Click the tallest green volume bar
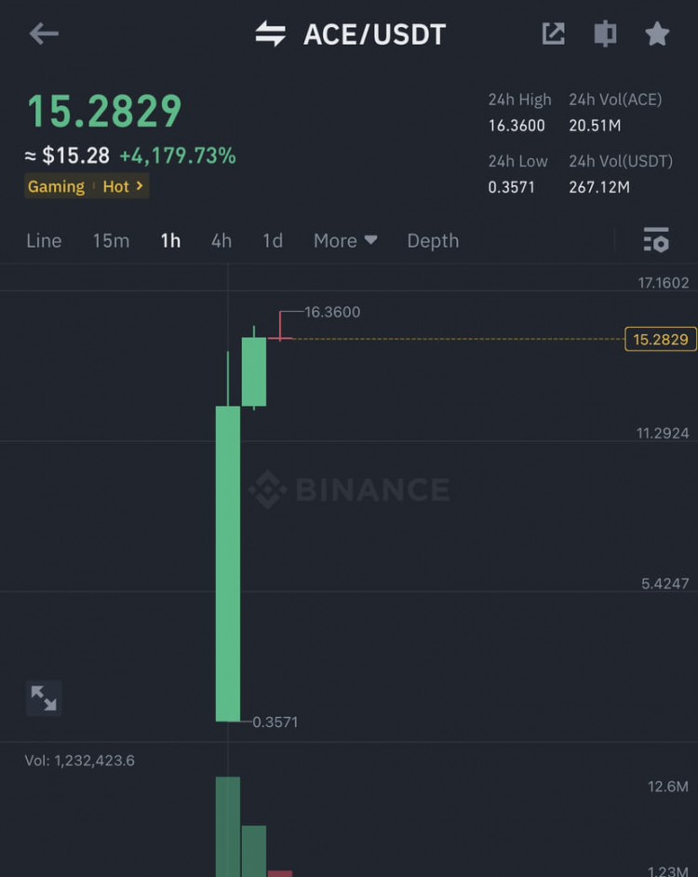The image size is (698, 877). point(228,827)
